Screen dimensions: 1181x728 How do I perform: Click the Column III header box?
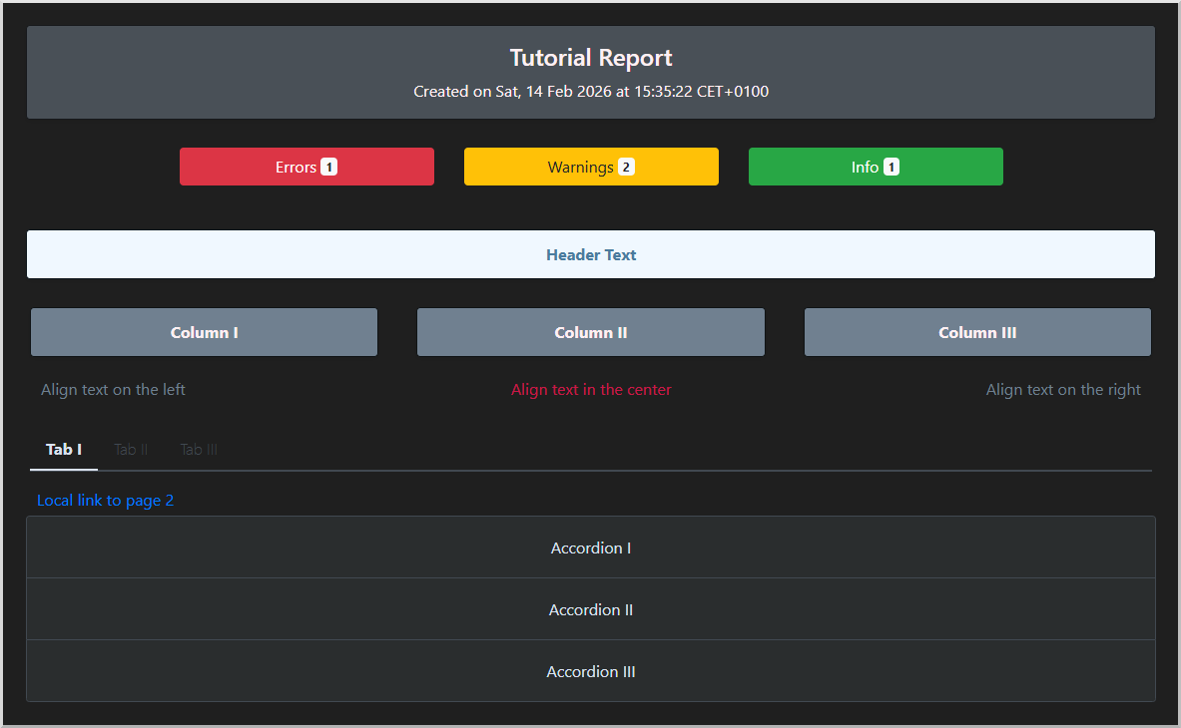(x=977, y=332)
